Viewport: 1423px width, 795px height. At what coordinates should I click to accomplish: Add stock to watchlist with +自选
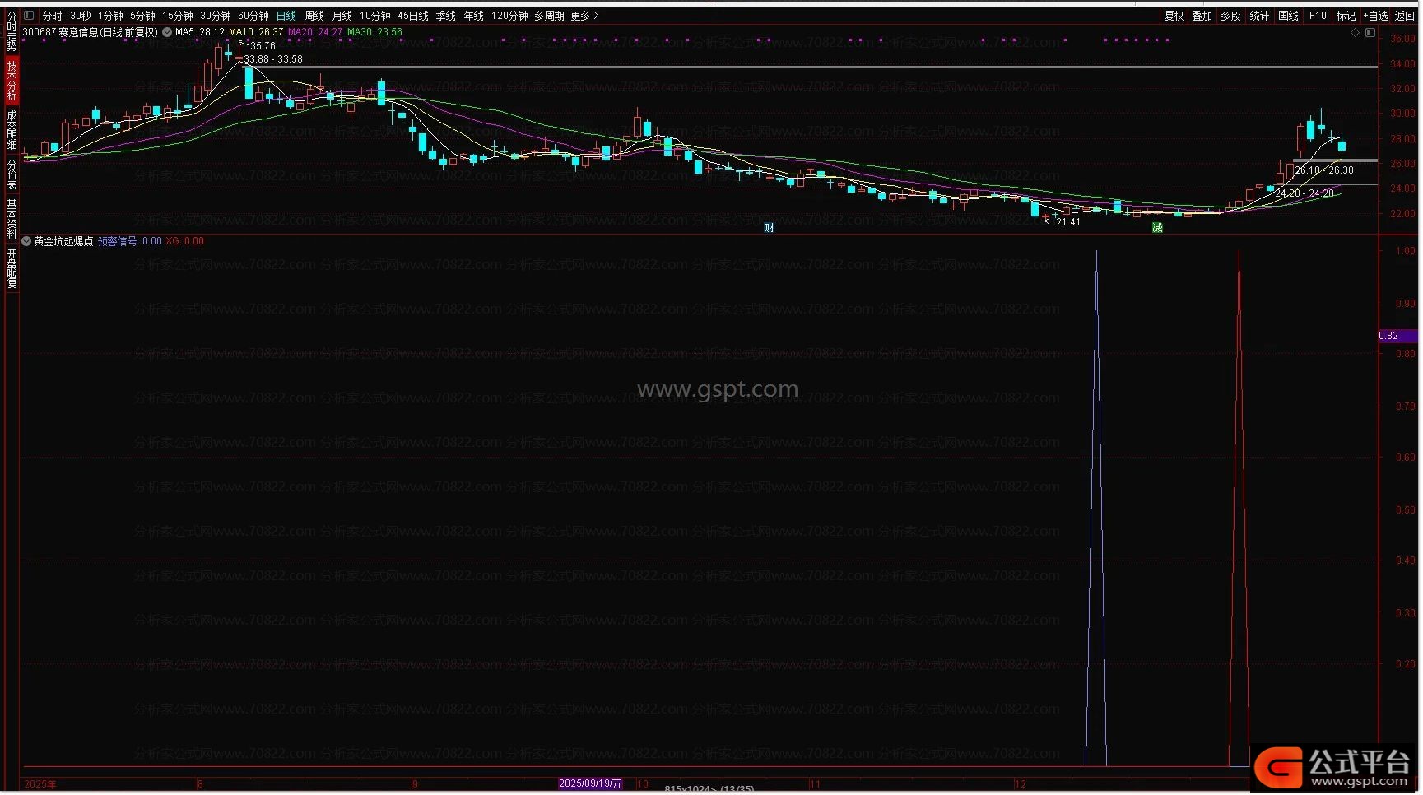[1375, 16]
